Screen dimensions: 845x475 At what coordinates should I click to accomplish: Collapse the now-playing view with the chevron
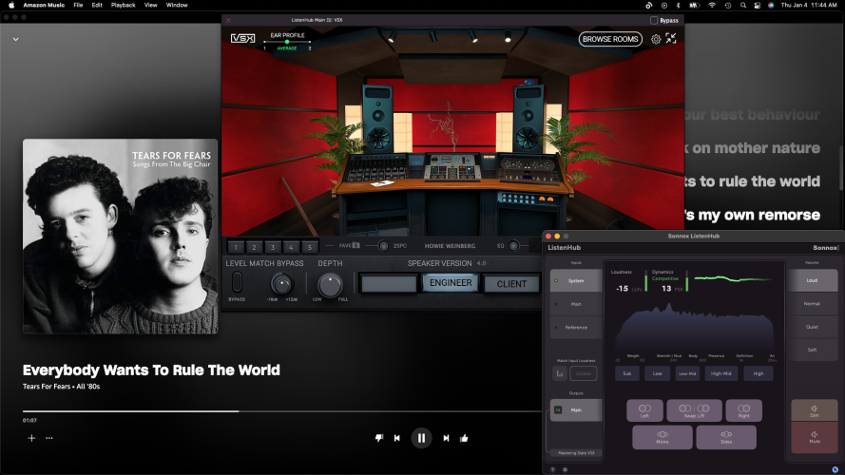click(15, 39)
